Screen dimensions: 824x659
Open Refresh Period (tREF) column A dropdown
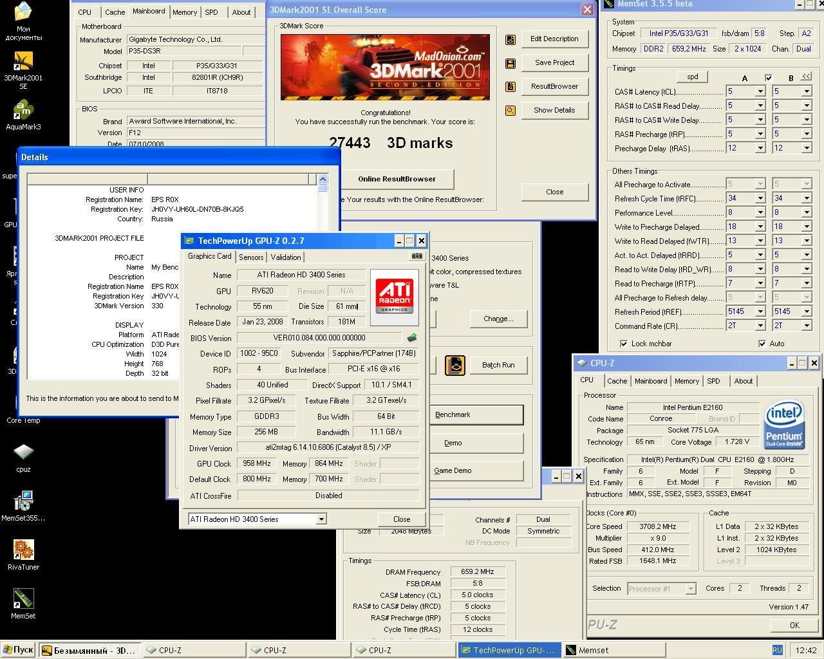coord(760,311)
